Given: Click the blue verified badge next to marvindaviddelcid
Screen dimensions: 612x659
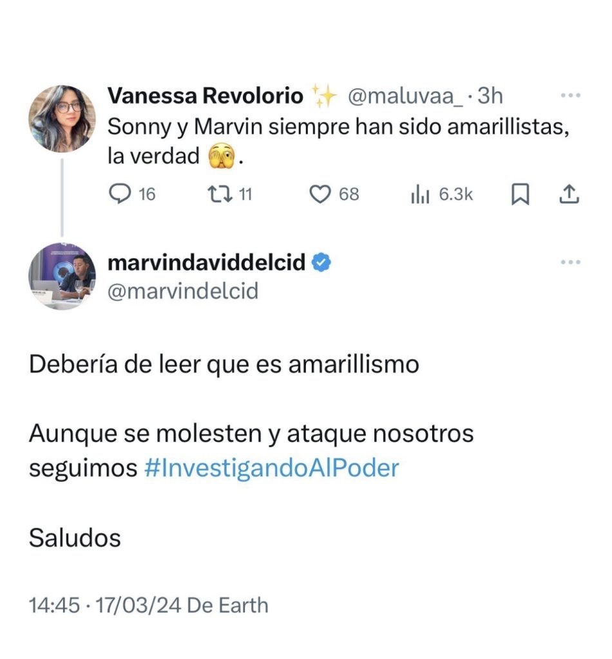Looking at the screenshot, I should click(321, 263).
